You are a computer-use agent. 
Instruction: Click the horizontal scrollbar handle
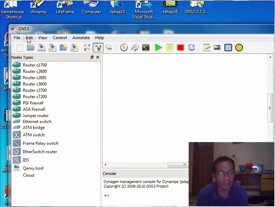pyautogui.click(x=178, y=165)
